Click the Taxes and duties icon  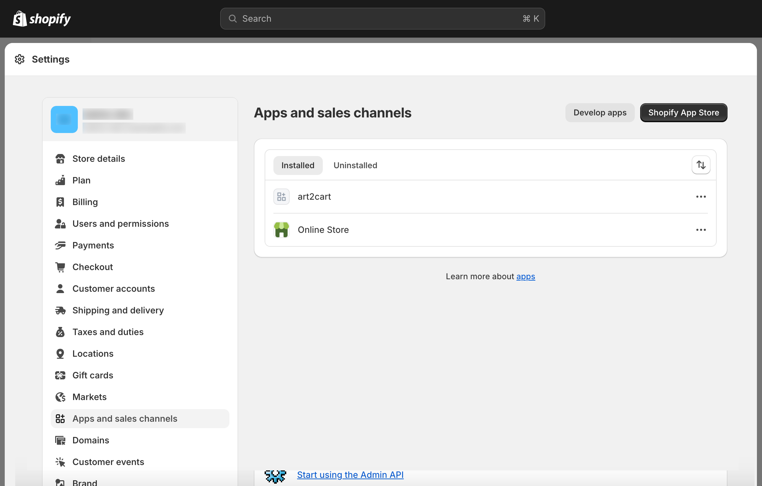pos(60,332)
